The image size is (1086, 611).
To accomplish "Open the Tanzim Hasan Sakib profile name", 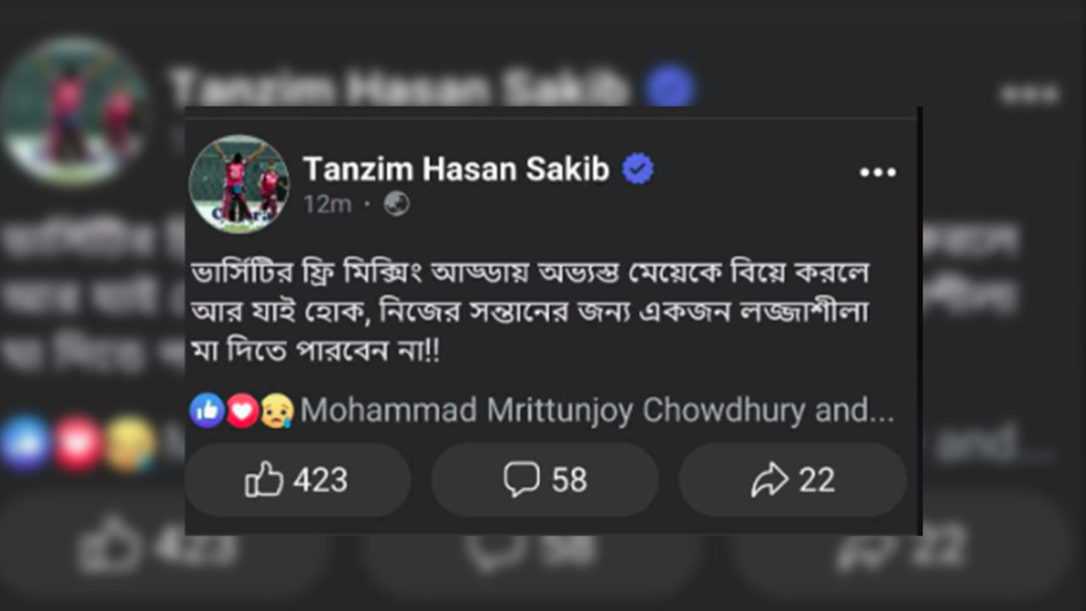I will pyautogui.click(x=456, y=169).
